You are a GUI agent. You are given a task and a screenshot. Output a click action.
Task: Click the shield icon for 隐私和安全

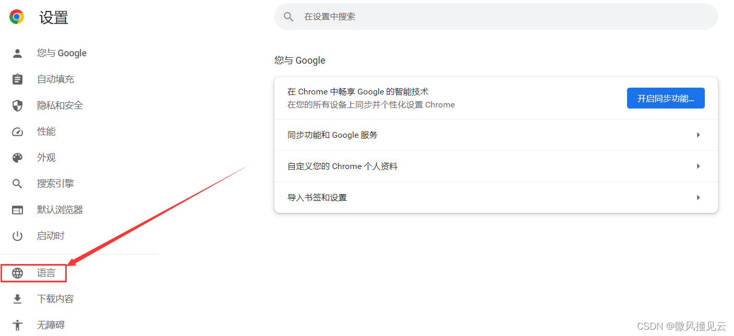(x=18, y=105)
